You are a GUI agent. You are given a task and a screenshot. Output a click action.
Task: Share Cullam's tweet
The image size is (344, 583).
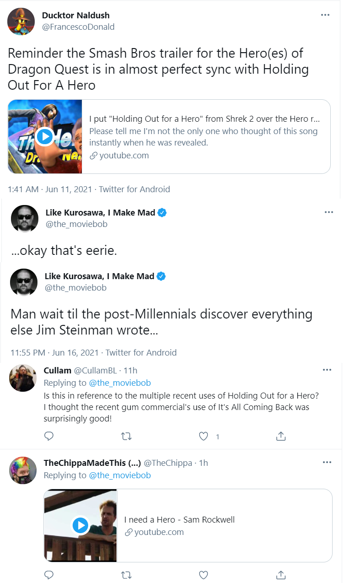[x=281, y=436]
